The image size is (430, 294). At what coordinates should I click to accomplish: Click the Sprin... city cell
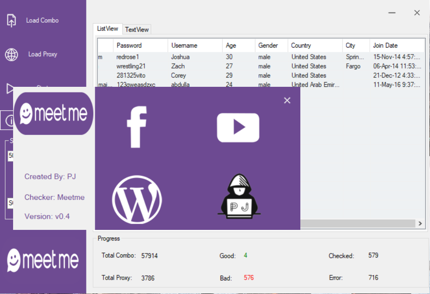click(355, 57)
